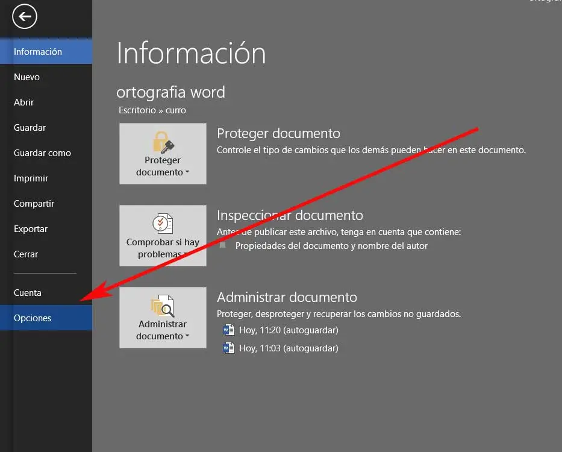This screenshot has width=562, height=452.
Task: Select Exportar in the sidebar
Action: pyautogui.click(x=46, y=229)
